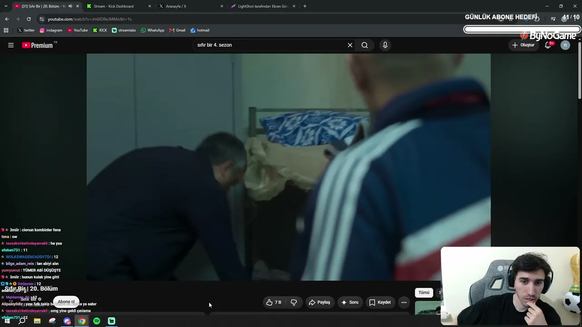Open YouTube notifications bell
This screenshot has width=582, height=327.
[548, 45]
